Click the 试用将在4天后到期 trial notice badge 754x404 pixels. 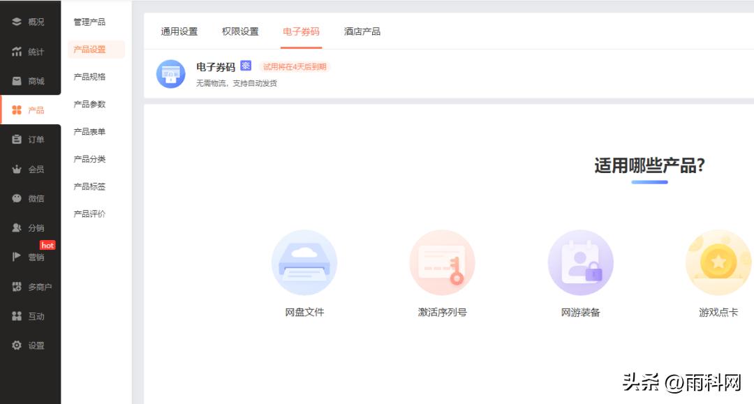point(295,67)
